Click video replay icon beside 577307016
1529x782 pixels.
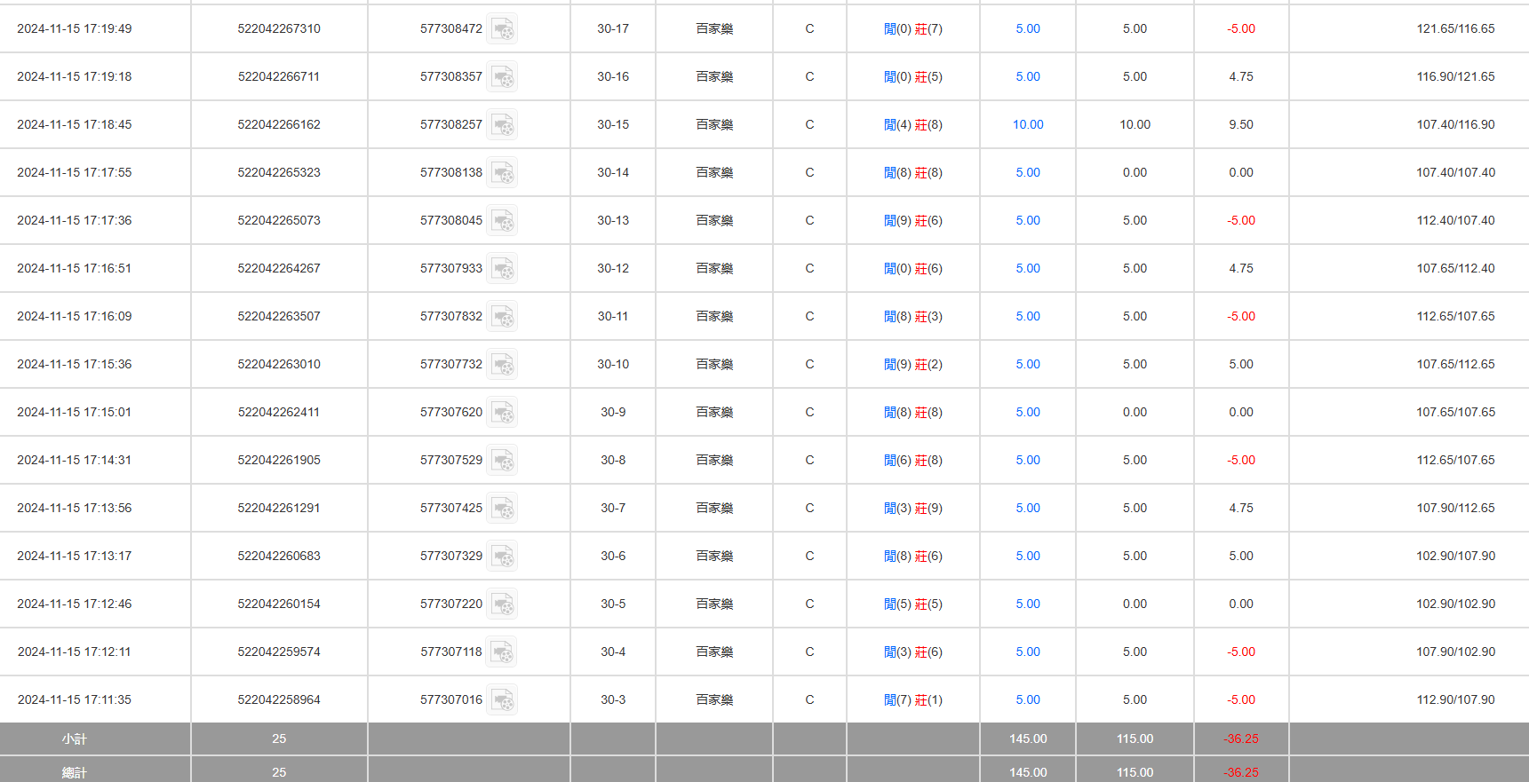(x=502, y=700)
